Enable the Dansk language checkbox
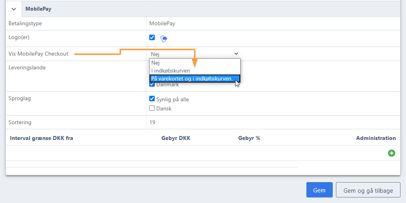 (152, 108)
